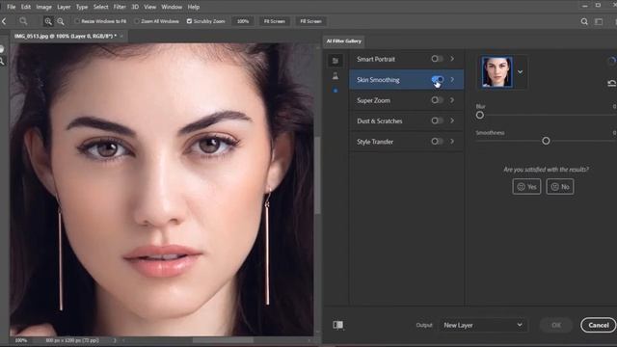The width and height of the screenshot is (617, 347).
Task: Click the Smoothness slider handle
Action: [546, 141]
